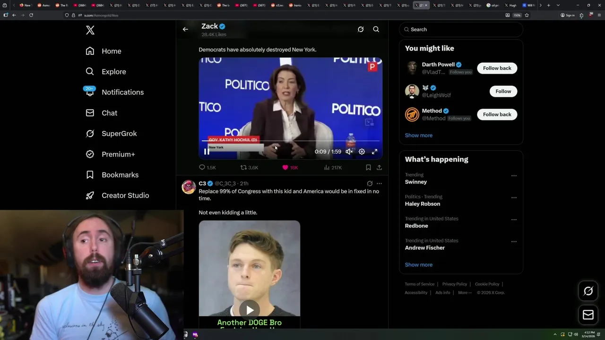Follow the LeighWolf account

503,91
